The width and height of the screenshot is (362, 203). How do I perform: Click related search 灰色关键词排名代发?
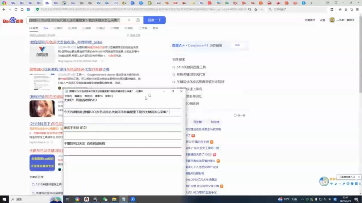pyautogui.click(x=191, y=74)
